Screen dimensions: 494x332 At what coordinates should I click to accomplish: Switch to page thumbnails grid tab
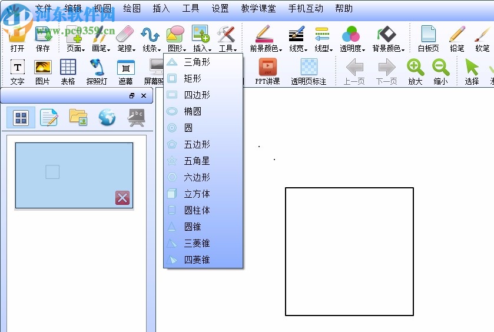[x=21, y=118]
